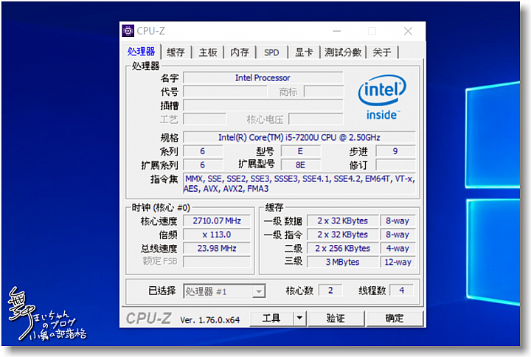Minimize the CPU-Z window
Image resolution: width=531 pixels, height=357 pixels.
pos(337,31)
